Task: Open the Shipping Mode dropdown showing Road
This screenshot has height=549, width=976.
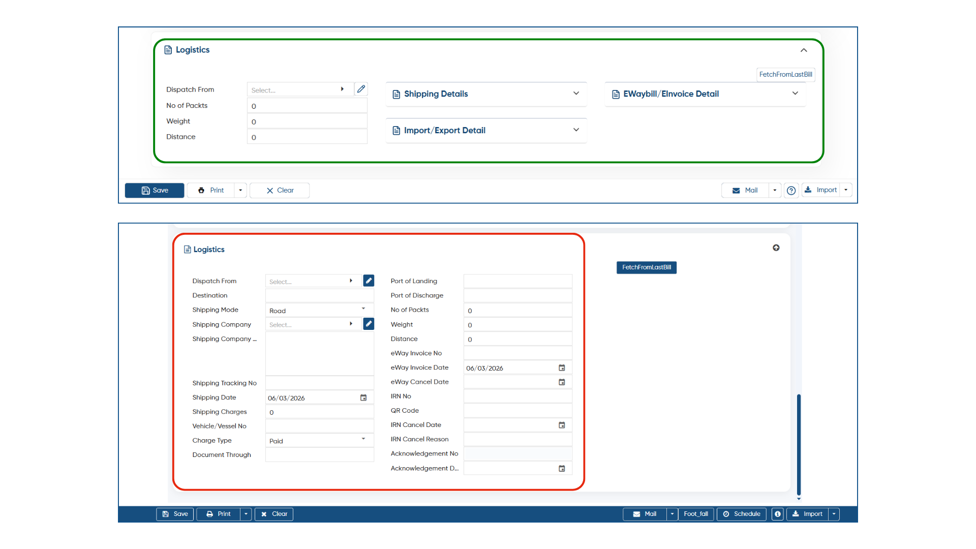Action: (319, 310)
